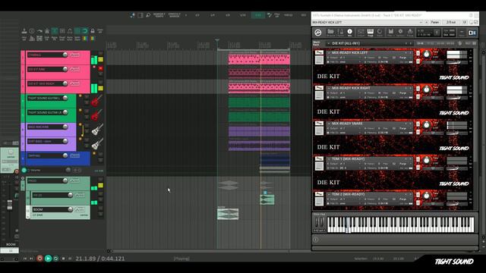The width and height of the screenshot is (486, 273).
Task: Click the red record button
Action: 39,258
